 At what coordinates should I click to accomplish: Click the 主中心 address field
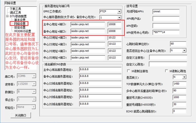(x=87, y=24)
